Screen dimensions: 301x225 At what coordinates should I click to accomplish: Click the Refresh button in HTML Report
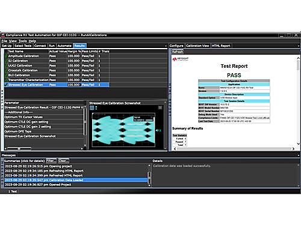(178, 52)
